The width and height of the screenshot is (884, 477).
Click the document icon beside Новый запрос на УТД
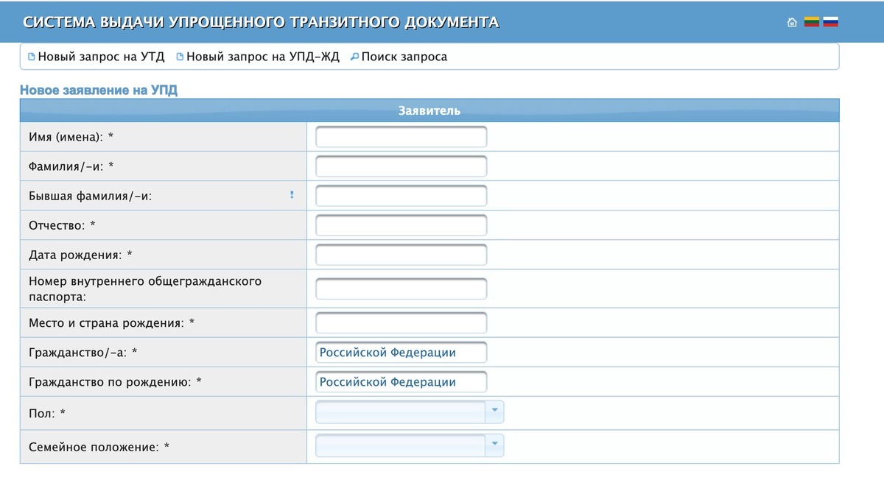tap(31, 56)
